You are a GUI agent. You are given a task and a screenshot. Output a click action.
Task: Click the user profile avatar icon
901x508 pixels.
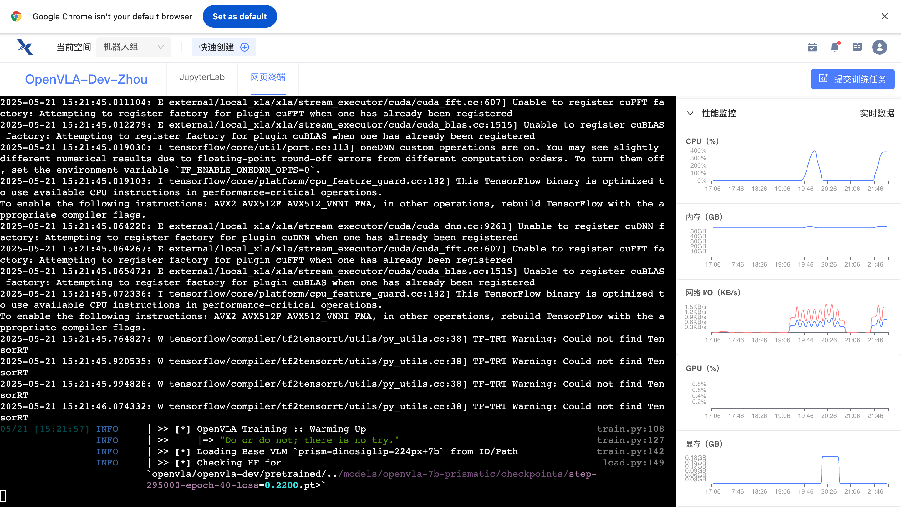click(879, 47)
